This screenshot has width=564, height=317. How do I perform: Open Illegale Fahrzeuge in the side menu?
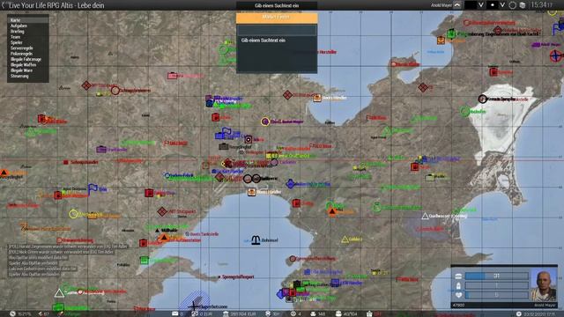pyautogui.click(x=27, y=59)
